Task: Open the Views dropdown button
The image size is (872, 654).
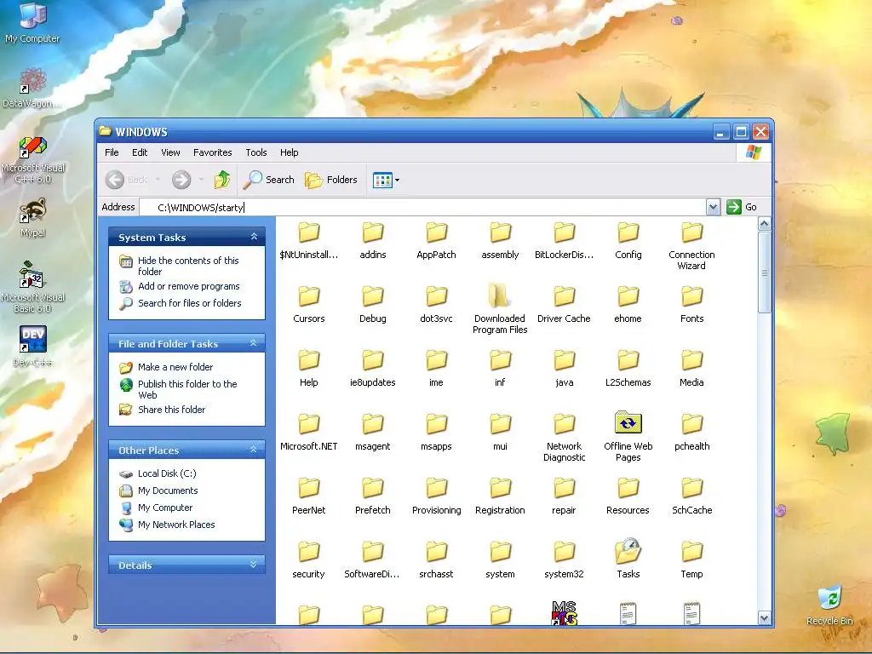Action: [x=386, y=180]
